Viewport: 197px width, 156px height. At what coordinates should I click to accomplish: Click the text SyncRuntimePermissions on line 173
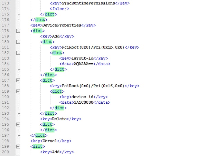[x=88, y=3]
